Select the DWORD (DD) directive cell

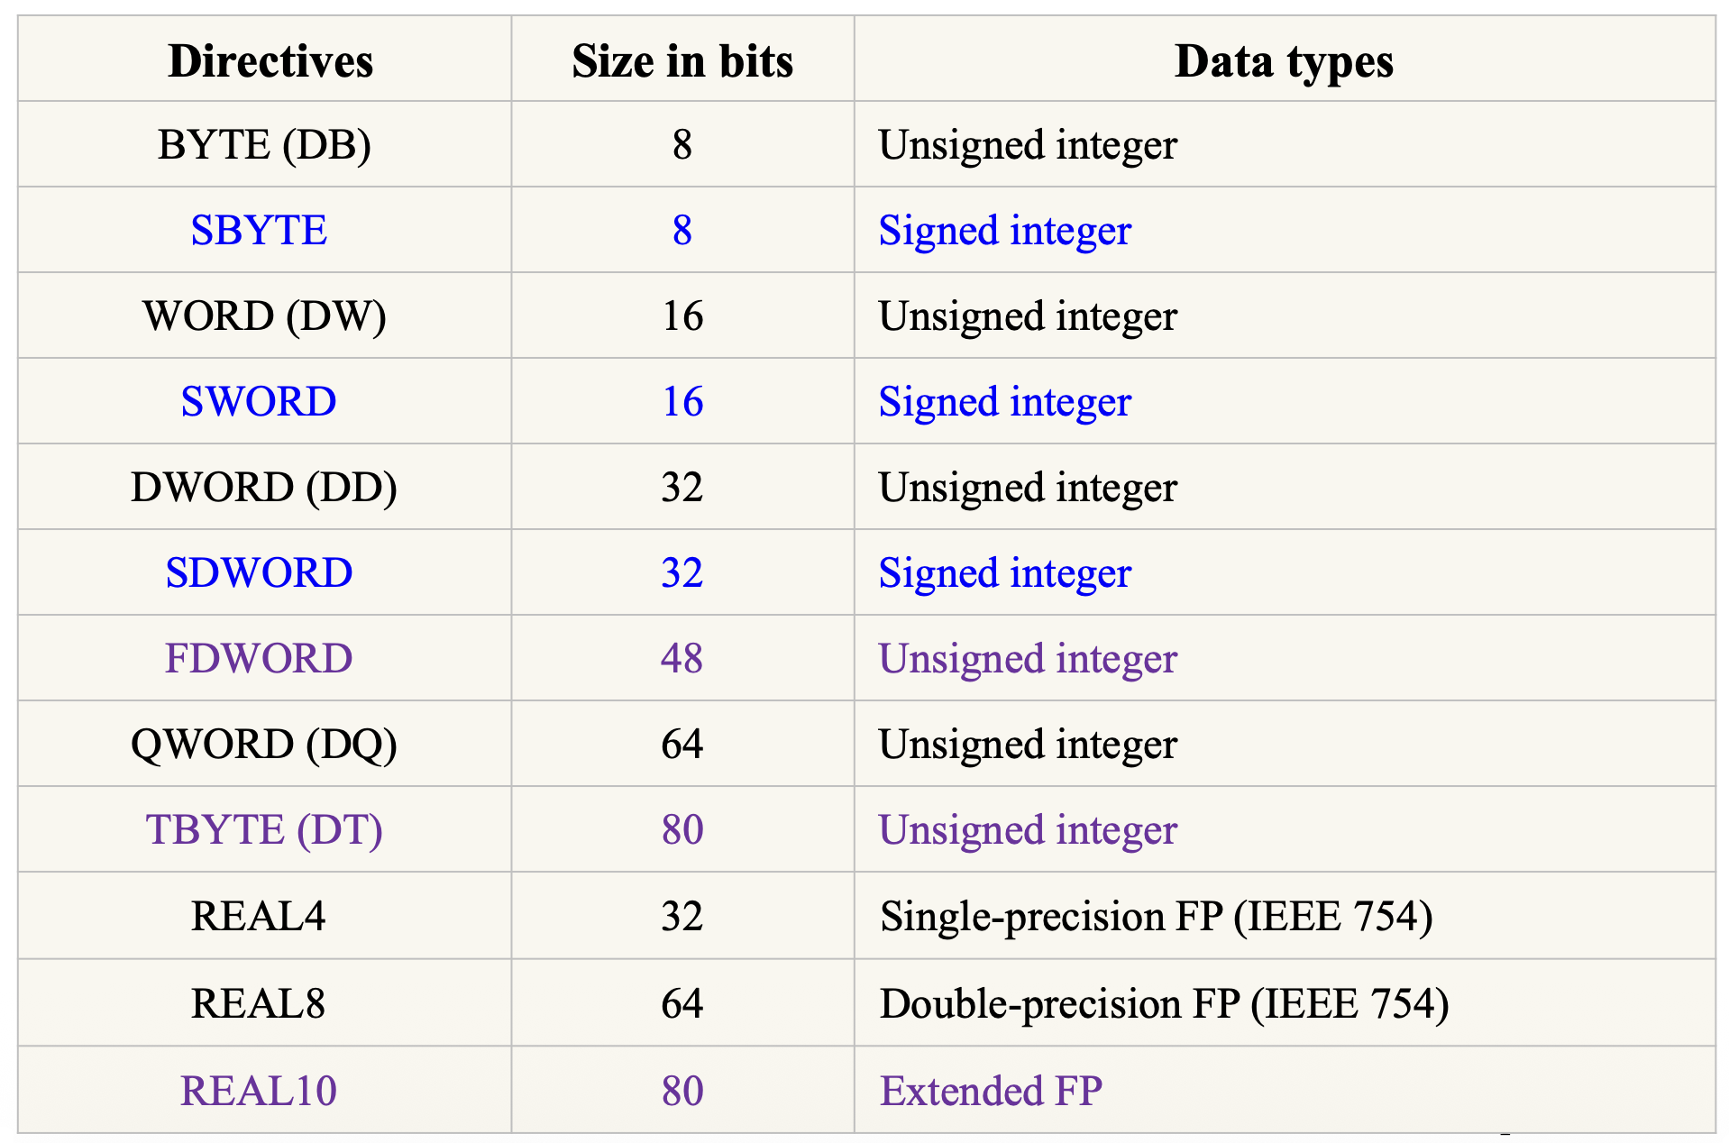[264, 487]
